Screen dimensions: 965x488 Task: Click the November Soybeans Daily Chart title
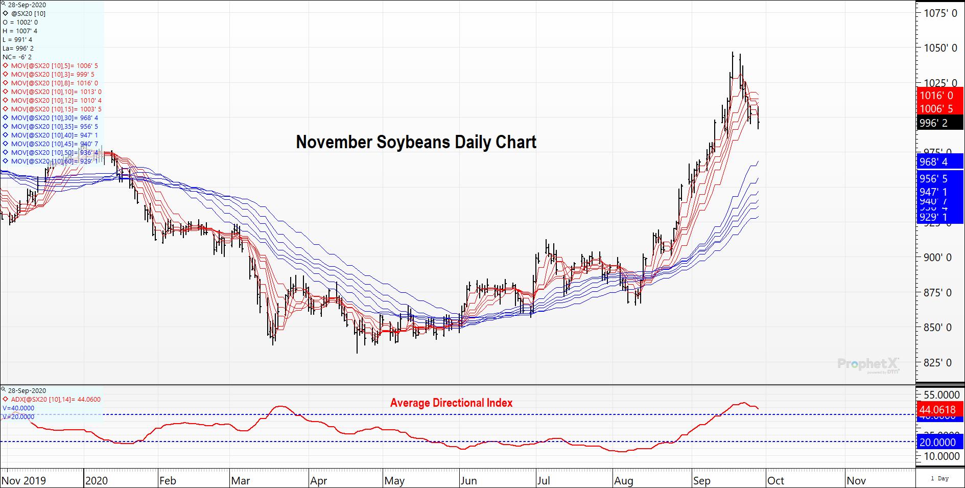[416, 142]
